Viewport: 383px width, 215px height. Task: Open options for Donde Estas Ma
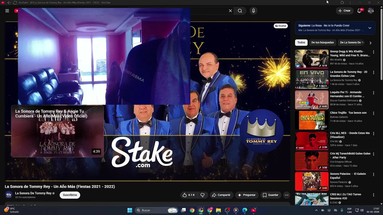tap(373, 133)
